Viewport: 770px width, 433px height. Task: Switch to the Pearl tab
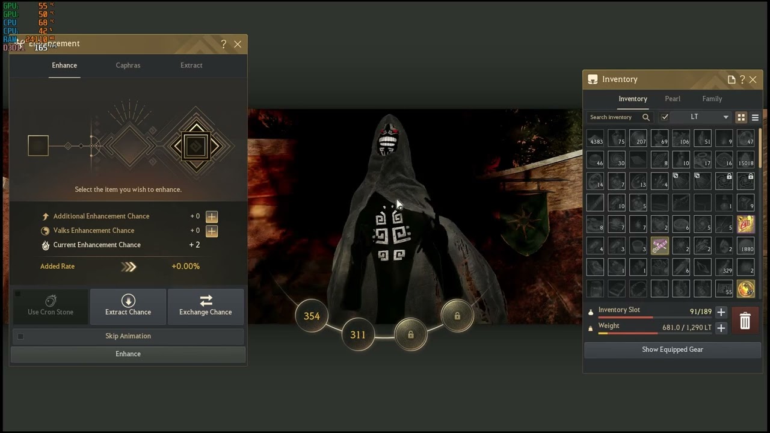coord(673,99)
